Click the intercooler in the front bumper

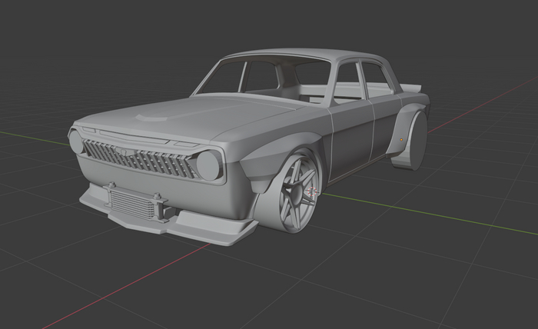136,205
